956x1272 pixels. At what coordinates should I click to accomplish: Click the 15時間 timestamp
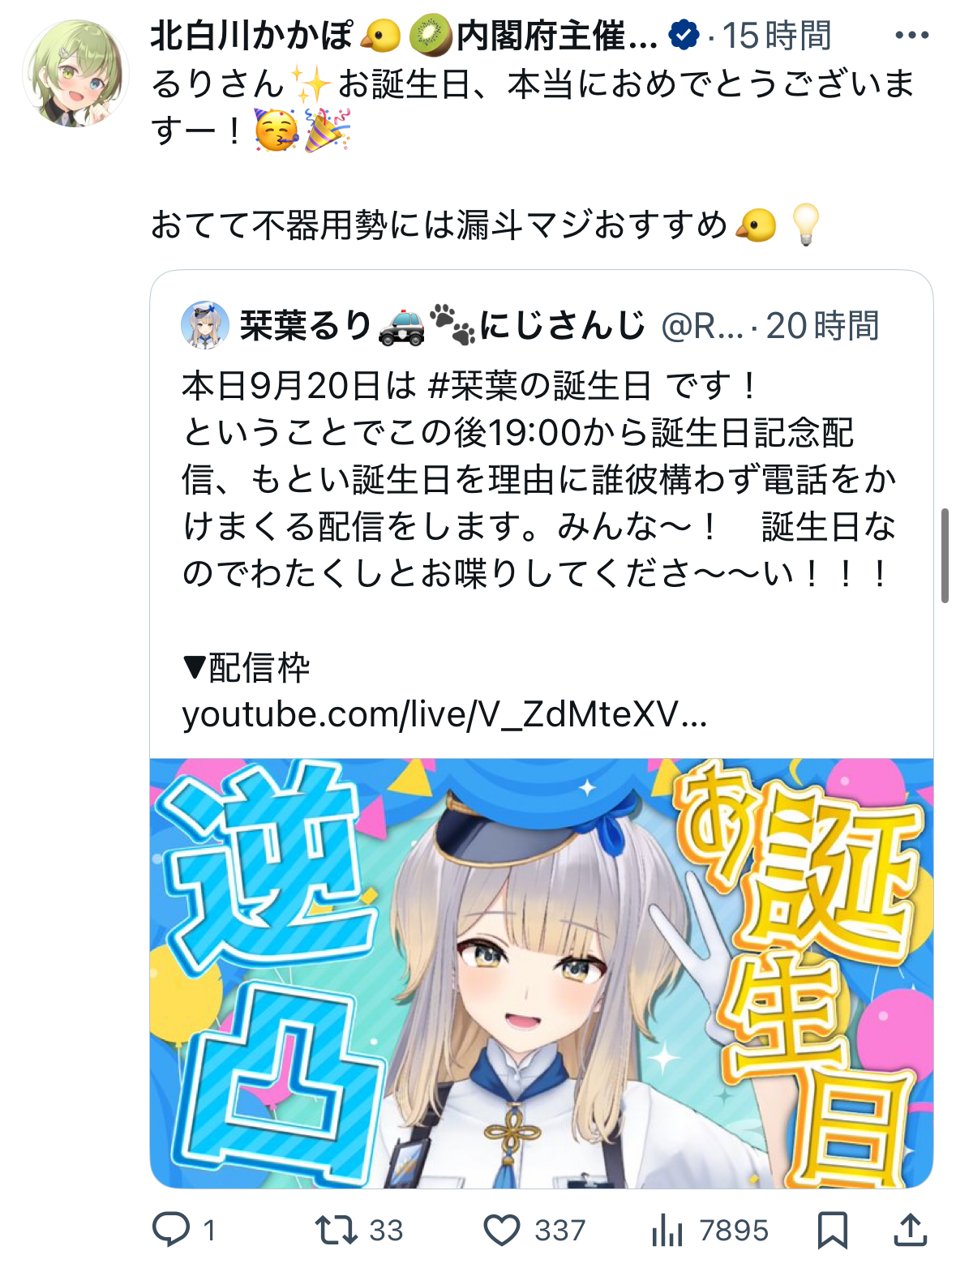tap(776, 36)
